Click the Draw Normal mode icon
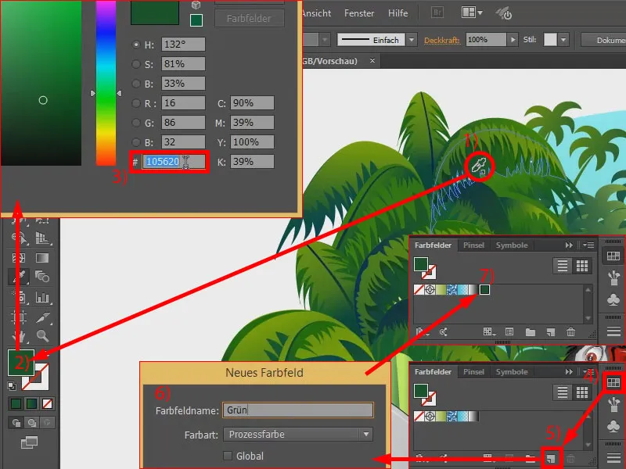This screenshot has height=469, width=626. tap(16, 422)
